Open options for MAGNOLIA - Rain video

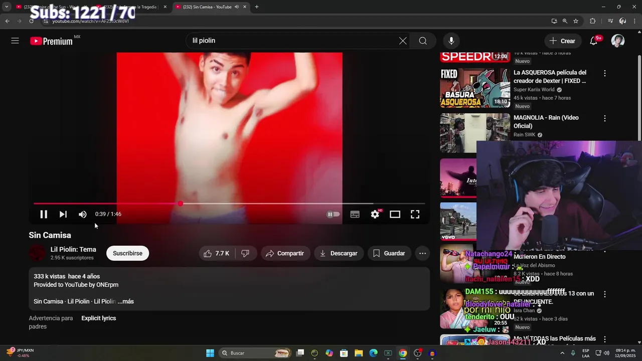pos(604,118)
